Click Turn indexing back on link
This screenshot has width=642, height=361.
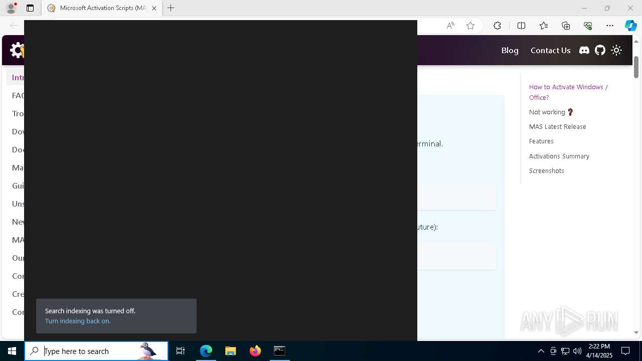pyautogui.click(x=78, y=321)
